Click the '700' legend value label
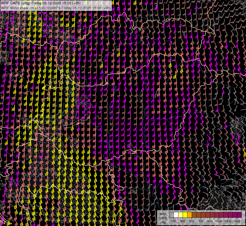This screenshot has height=226, width=246. [201, 221]
